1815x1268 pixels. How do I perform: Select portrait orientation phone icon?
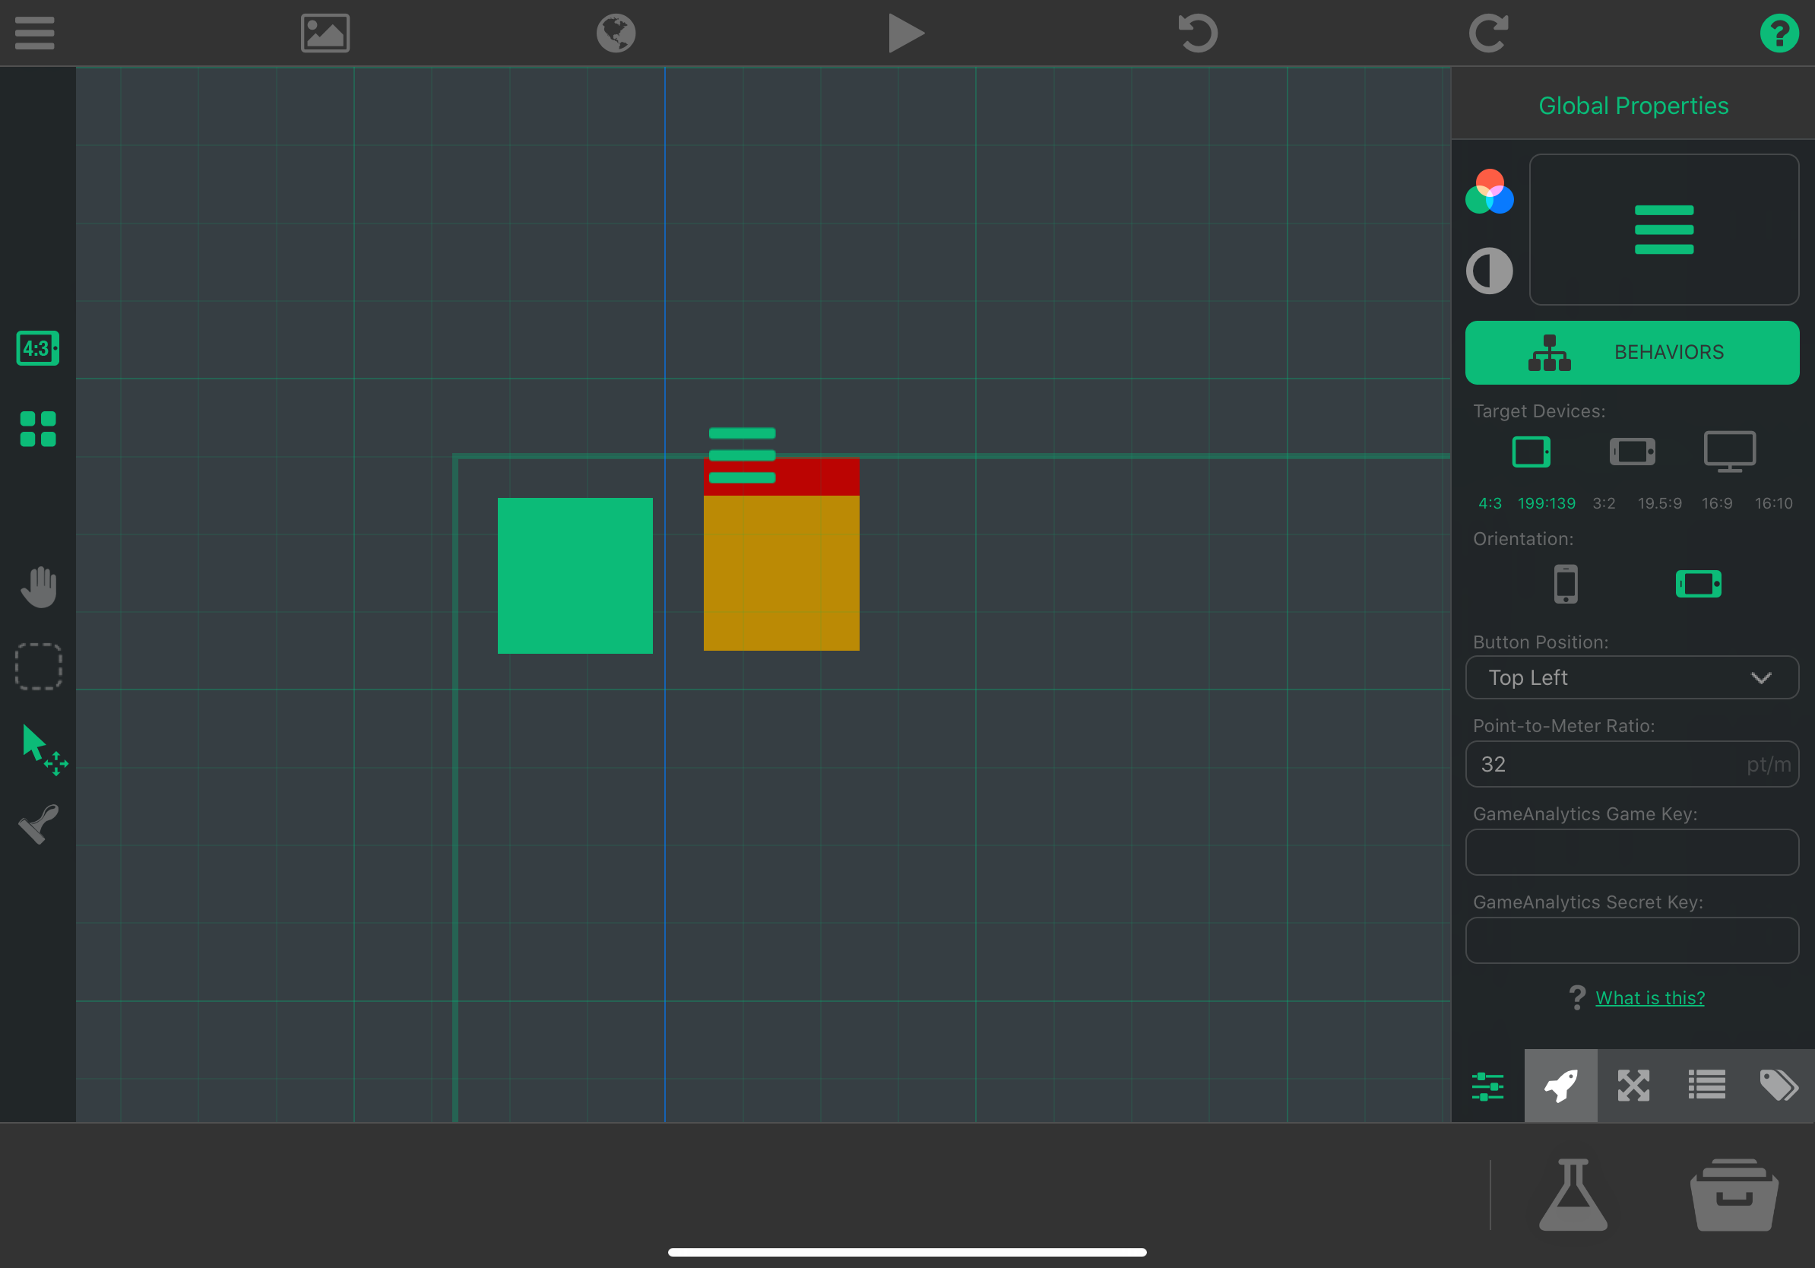click(x=1565, y=584)
